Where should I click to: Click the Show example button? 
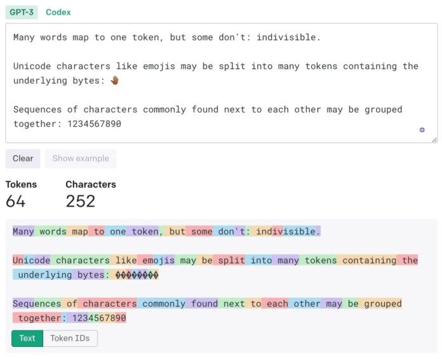pos(81,158)
